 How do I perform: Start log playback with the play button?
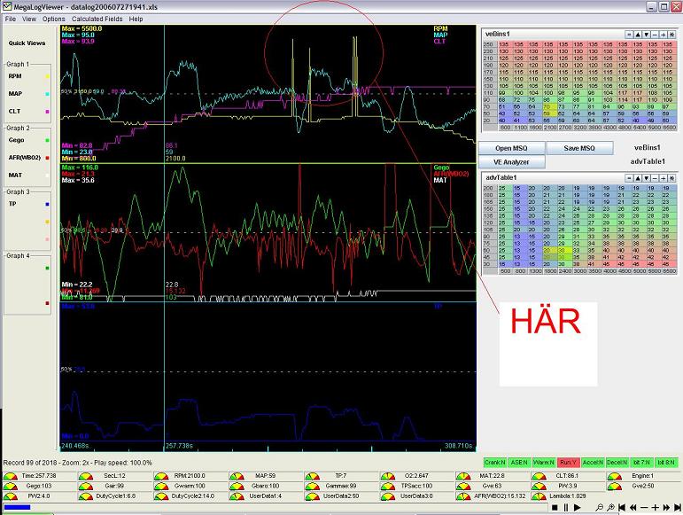tap(578, 508)
